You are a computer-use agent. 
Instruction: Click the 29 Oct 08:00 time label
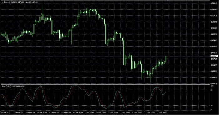coord(66,112)
